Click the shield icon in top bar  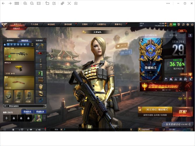tap(179, 24)
